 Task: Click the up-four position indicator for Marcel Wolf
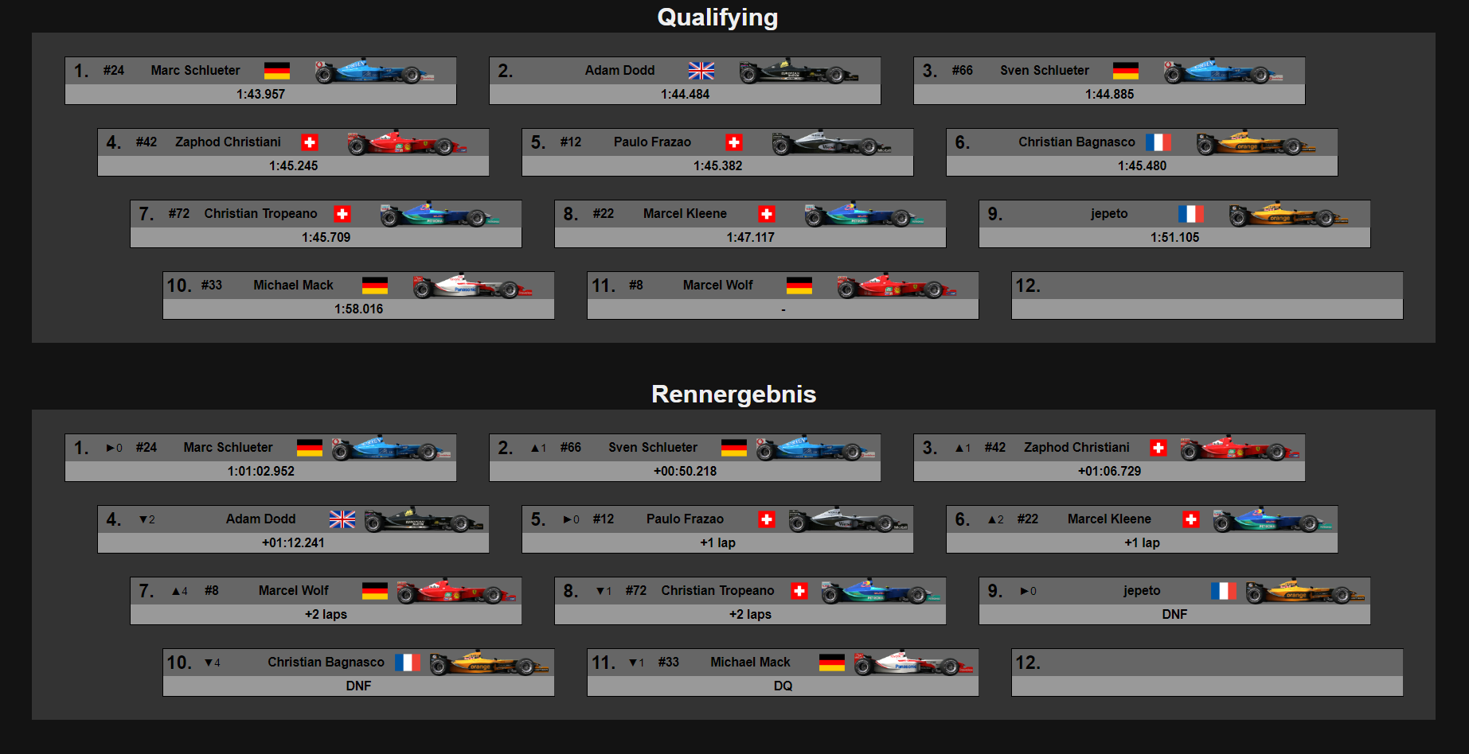click(x=180, y=591)
